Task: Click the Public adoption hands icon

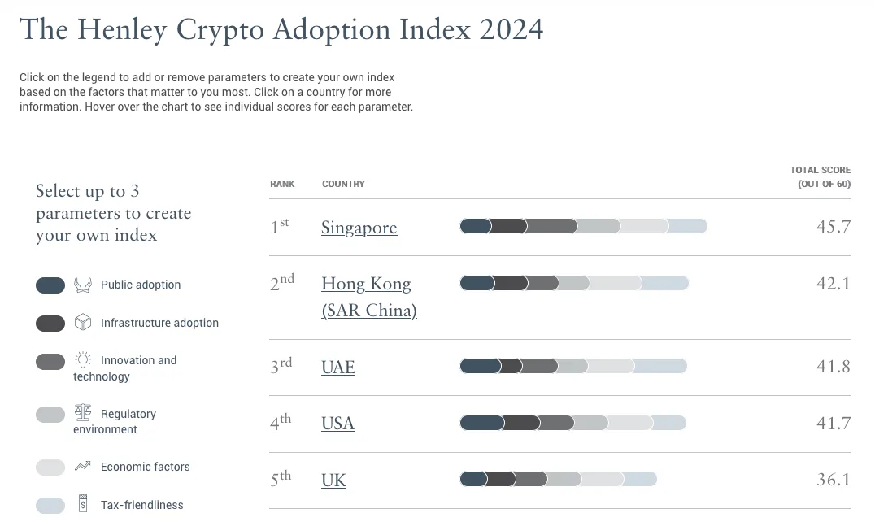Action: point(83,285)
